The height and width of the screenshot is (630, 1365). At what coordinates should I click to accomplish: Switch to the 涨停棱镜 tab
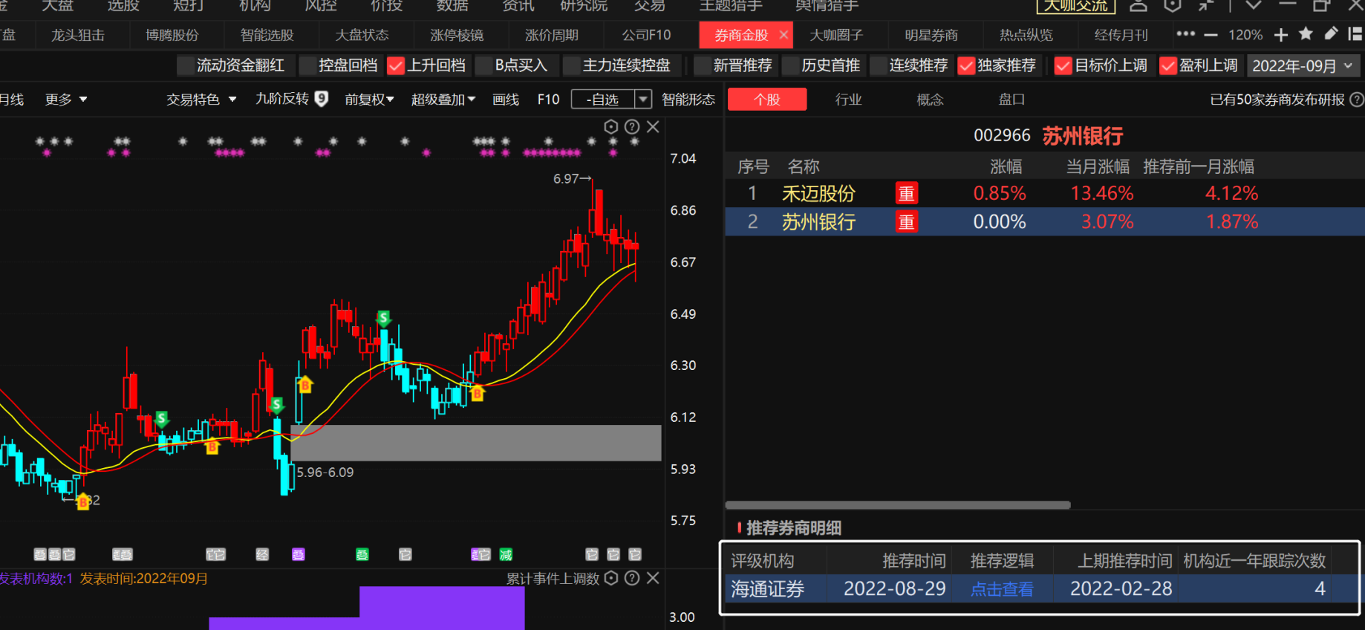(x=457, y=35)
